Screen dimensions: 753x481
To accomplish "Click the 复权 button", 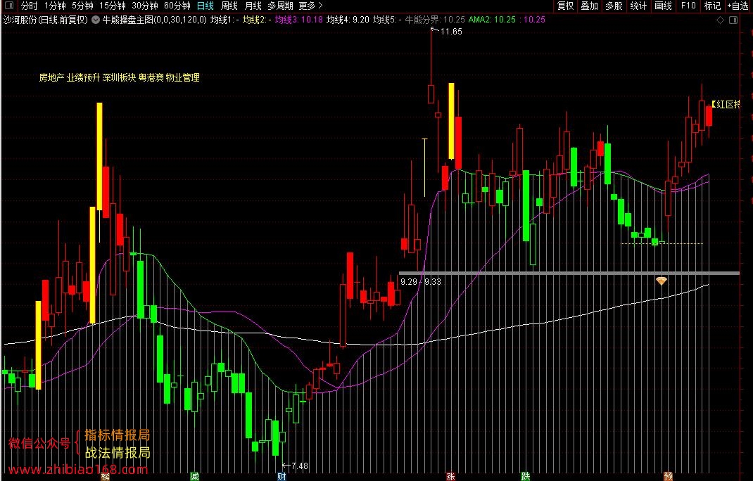I will tap(565, 6).
